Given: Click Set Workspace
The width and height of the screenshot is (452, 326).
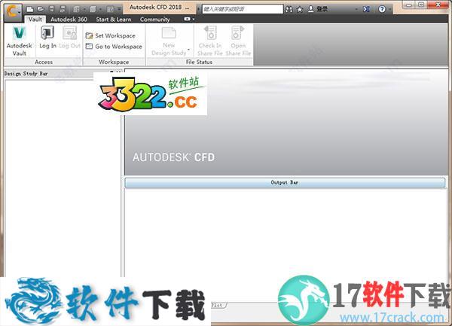Looking at the screenshot, I should coord(111,35).
